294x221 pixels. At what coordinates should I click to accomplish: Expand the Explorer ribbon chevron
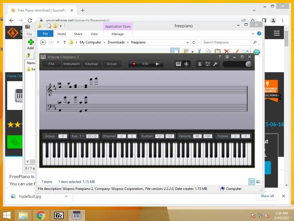click(253, 33)
